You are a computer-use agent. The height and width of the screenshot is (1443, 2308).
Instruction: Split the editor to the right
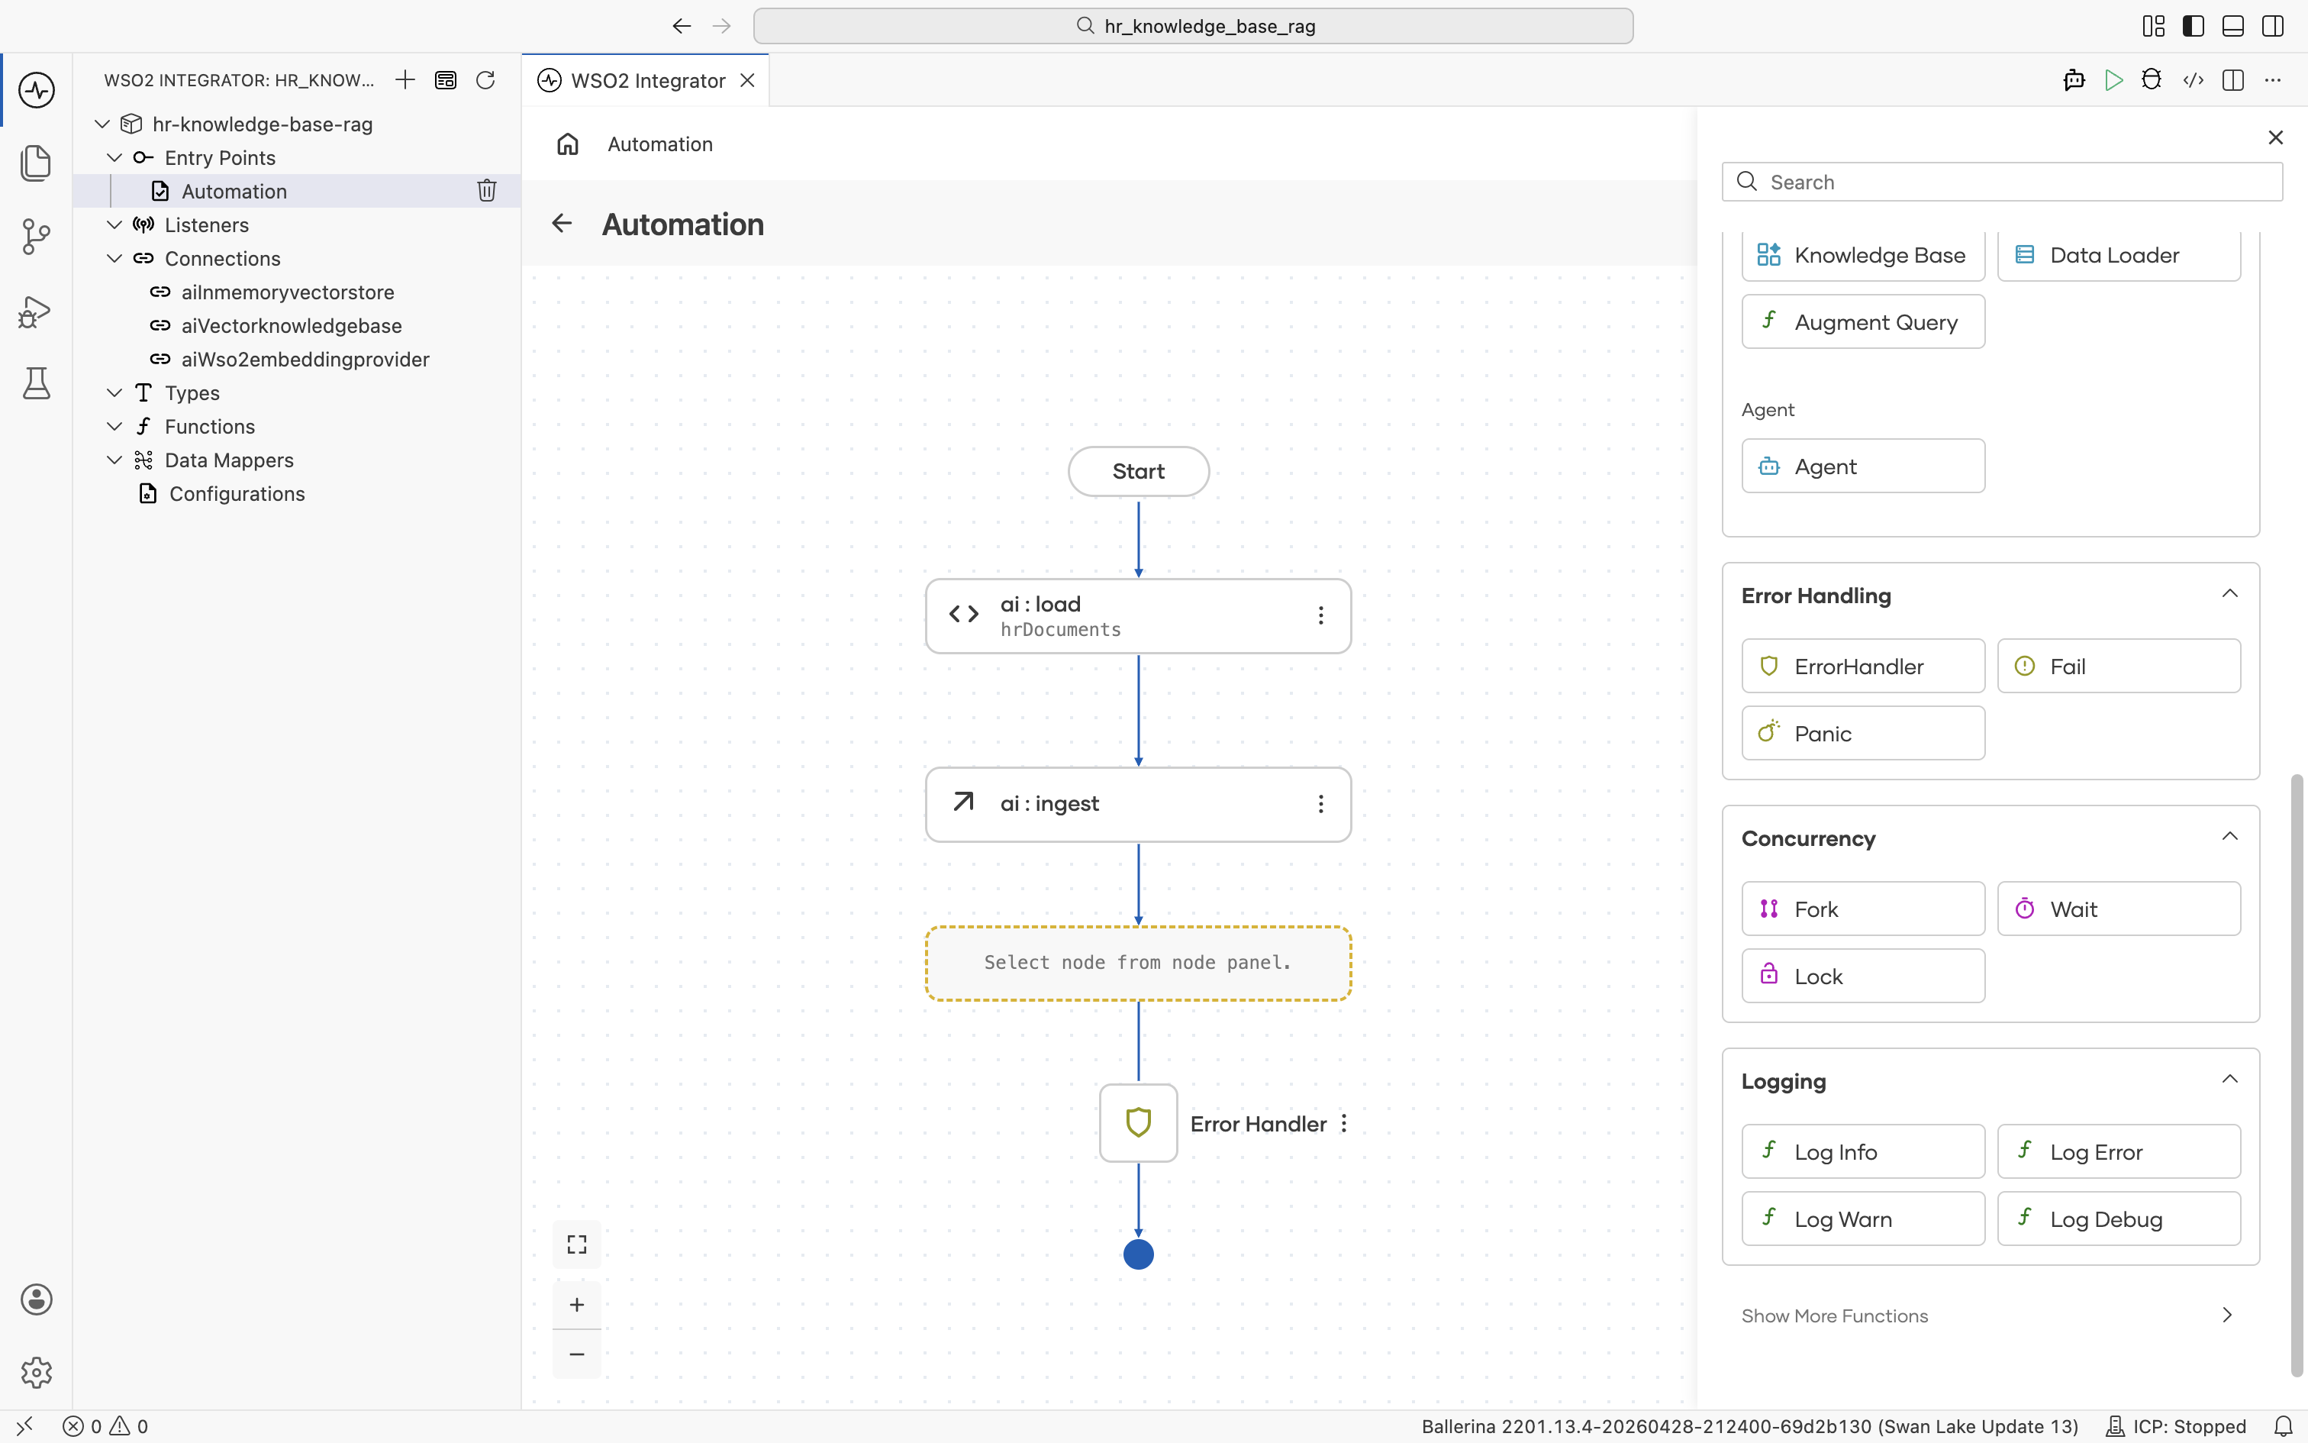(2232, 80)
